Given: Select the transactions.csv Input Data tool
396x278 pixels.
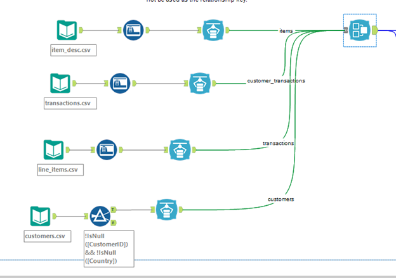Looking at the screenshot, I should tap(60, 84).
